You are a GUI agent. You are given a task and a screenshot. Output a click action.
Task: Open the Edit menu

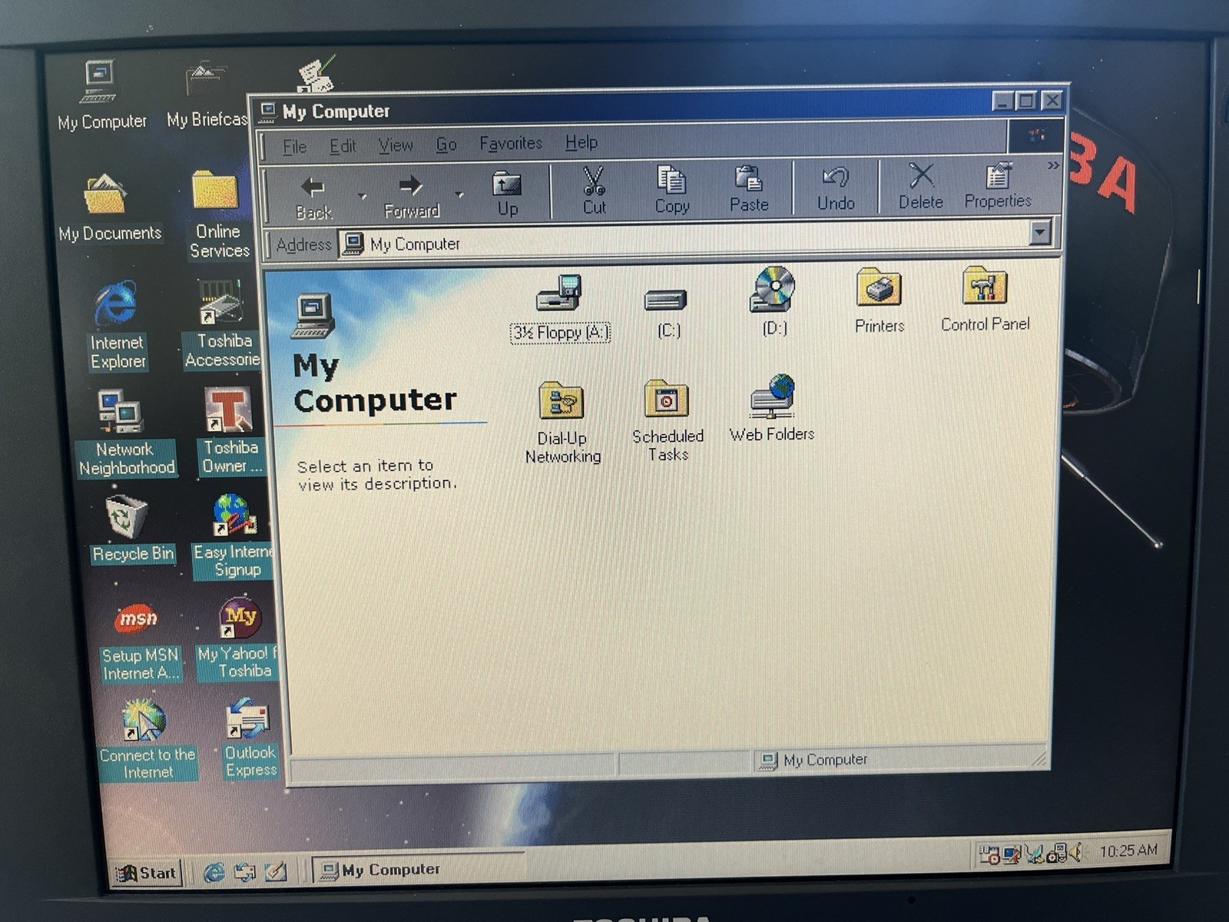pos(343,146)
